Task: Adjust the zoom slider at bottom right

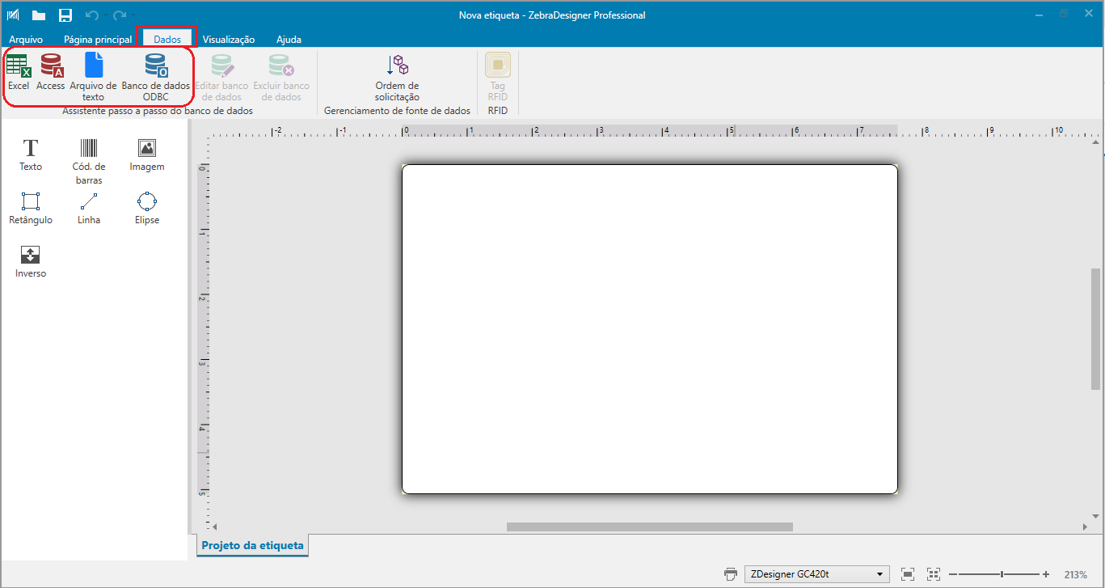Action: 1000,574
